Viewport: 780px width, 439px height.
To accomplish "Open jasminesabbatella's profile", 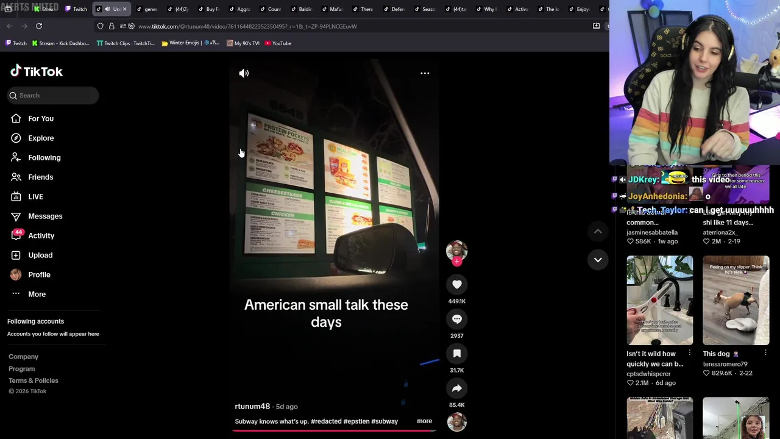I will click(x=652, y=232).
